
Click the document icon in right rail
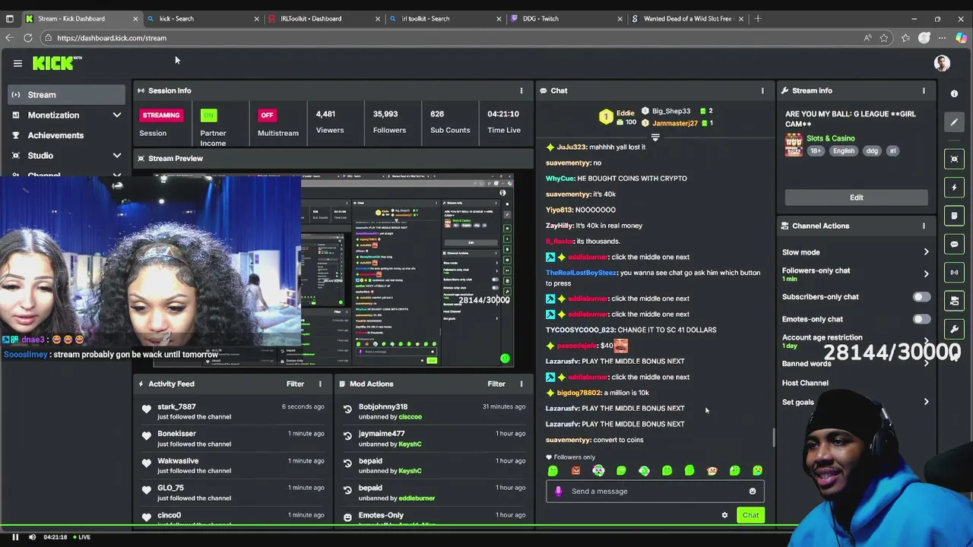coord(954,216)
